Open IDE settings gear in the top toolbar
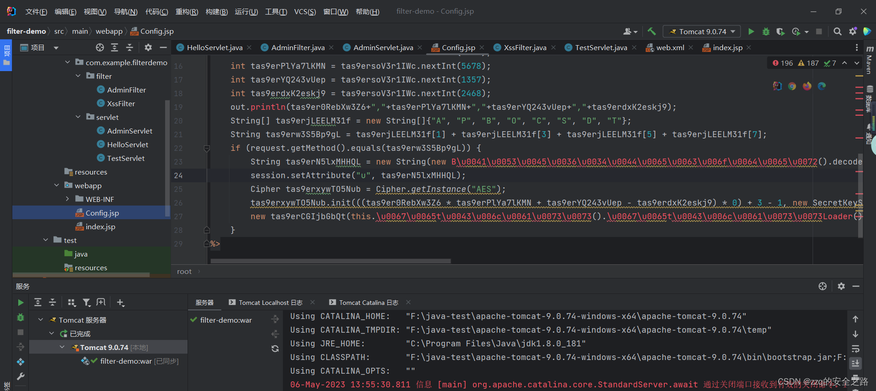This screenshot has height=391, width=876. pyautogui.click(x=853, y=31)
